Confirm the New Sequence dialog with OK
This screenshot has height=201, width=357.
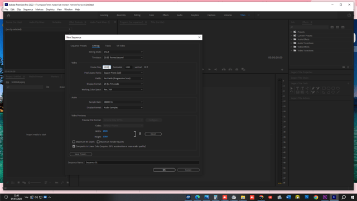[x=164, y=170]
